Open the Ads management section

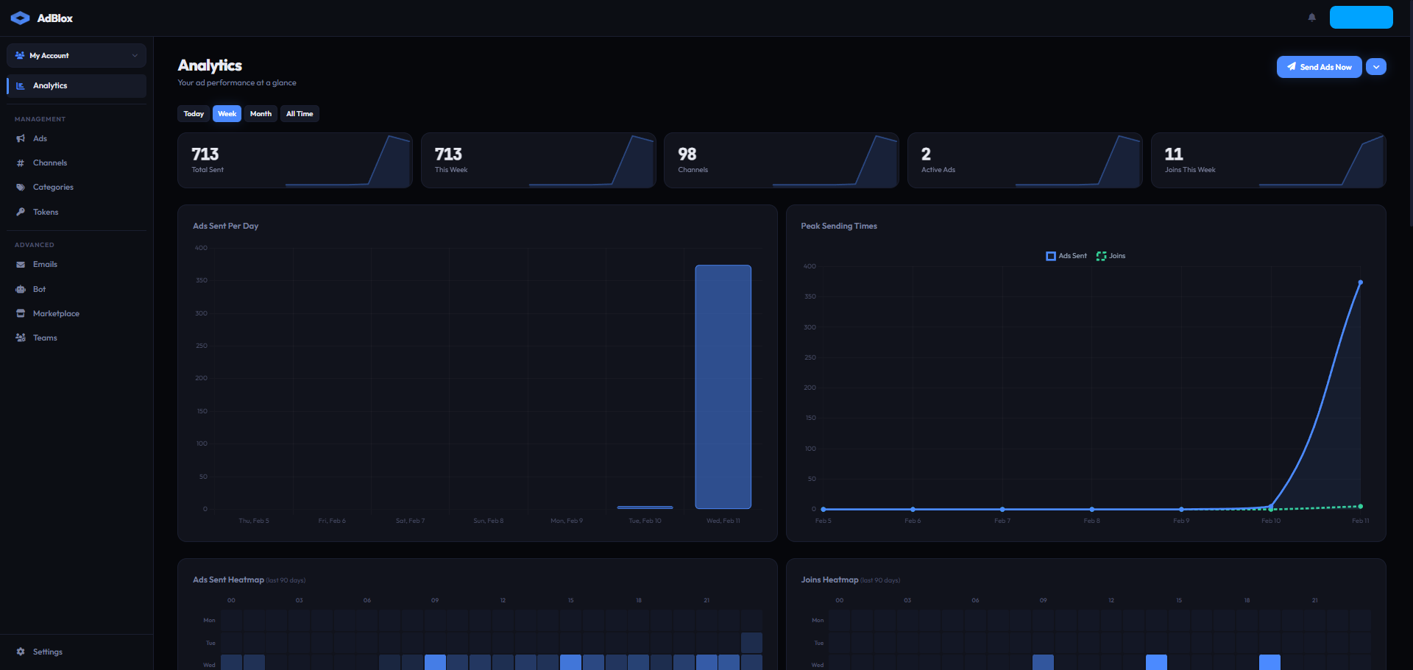click(x=40, y=138)
